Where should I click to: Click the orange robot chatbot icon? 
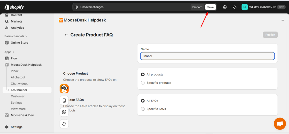tap(64, 89)
